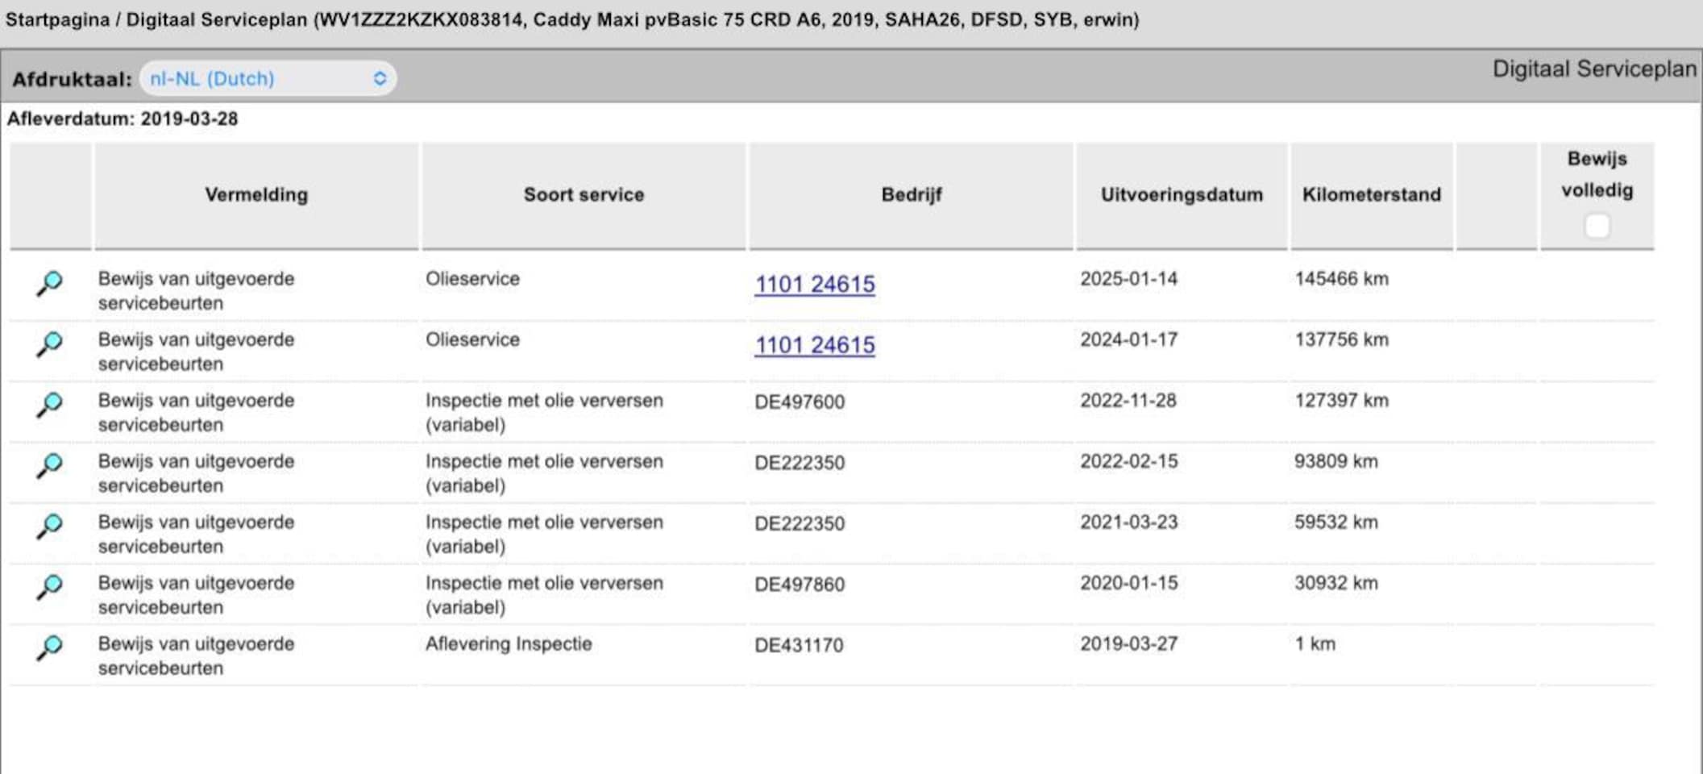The height and width of the screenshot is (774, 1703).
Task: Open details for the 30932 km inspection
Action: coord(49,587)
